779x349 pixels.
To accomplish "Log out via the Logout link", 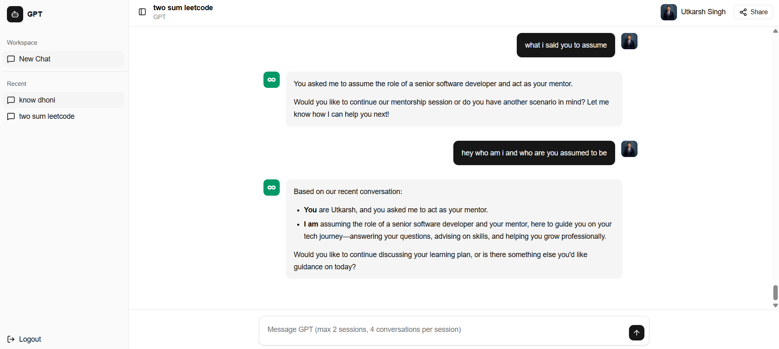I will (24, 339).
